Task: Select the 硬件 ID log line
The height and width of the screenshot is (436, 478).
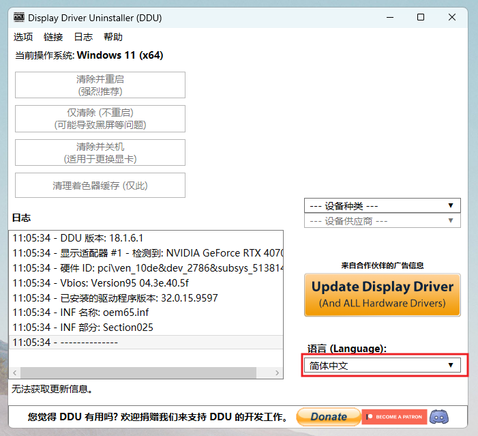Action: coord(146,268)
